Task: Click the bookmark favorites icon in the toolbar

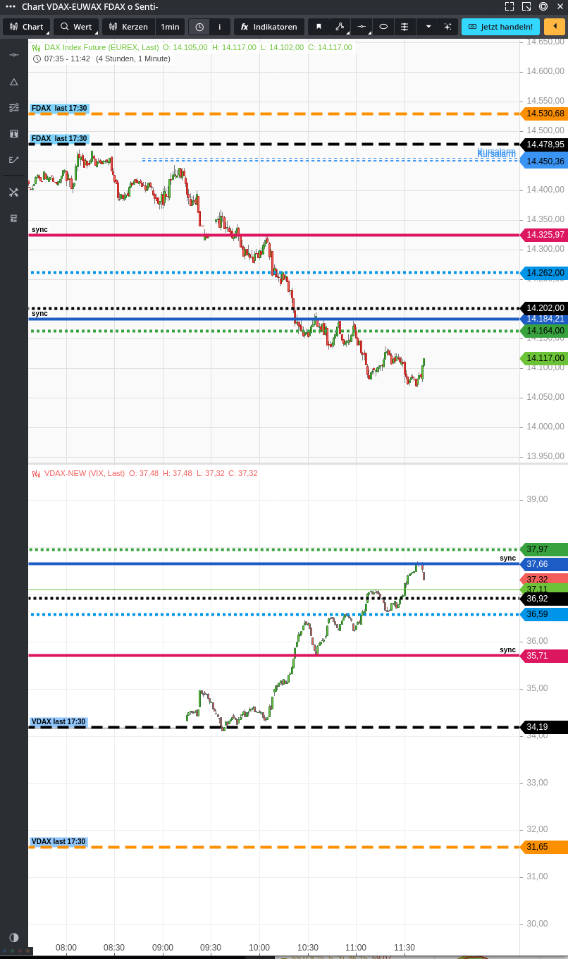Action: (319, 26)
